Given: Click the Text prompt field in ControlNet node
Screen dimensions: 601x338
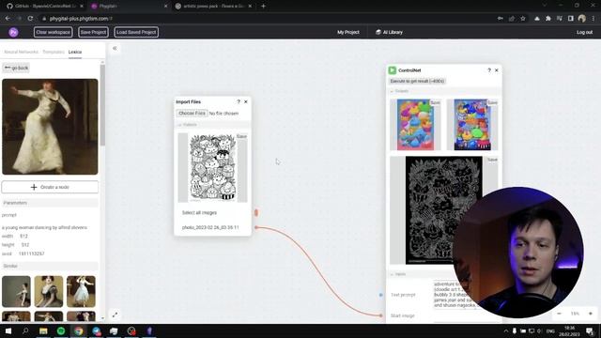Looking at the screenshot, I should click(466, 295).
